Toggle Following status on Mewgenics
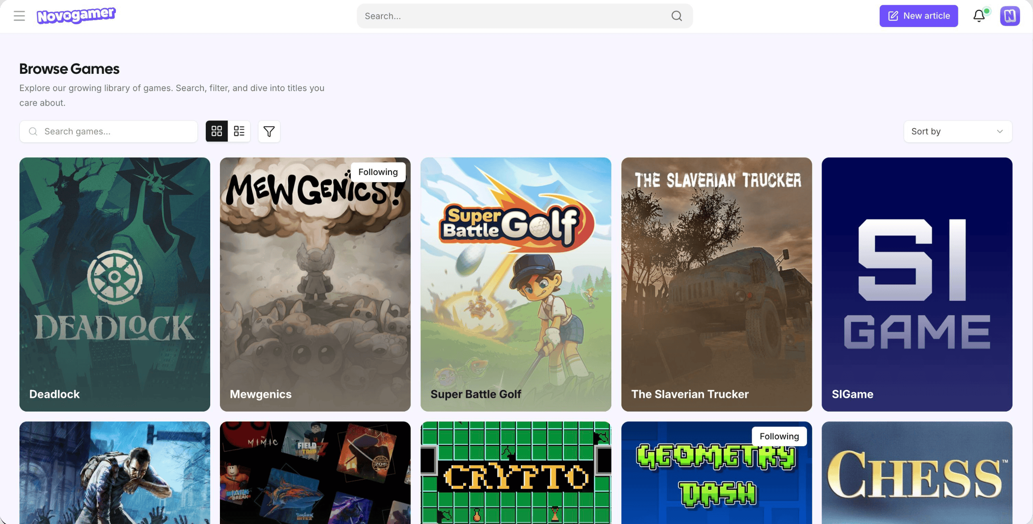This screenshot has height=524, width=1033. (x=378, y=171)
